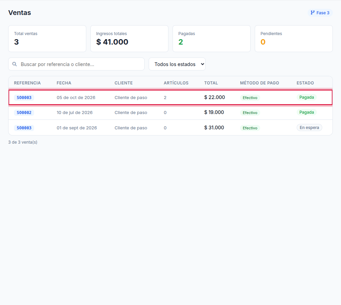Select the Pagadas summary card
The image size is (341, 305).
coord(212,39)
